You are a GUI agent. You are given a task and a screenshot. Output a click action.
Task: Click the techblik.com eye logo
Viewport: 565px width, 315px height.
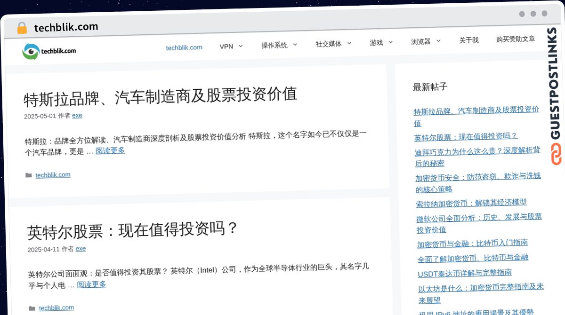(31, 51)
